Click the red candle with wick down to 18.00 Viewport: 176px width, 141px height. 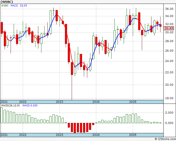click(x=72, y=68)
